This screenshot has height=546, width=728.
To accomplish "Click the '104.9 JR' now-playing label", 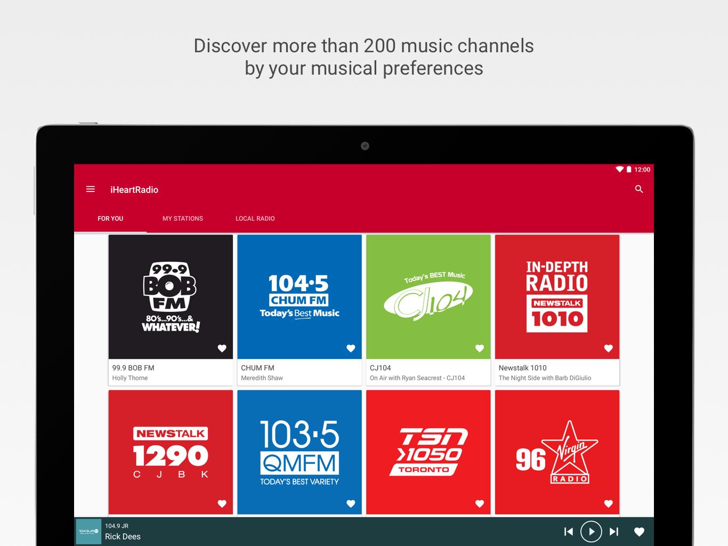I will click(117, 526).
